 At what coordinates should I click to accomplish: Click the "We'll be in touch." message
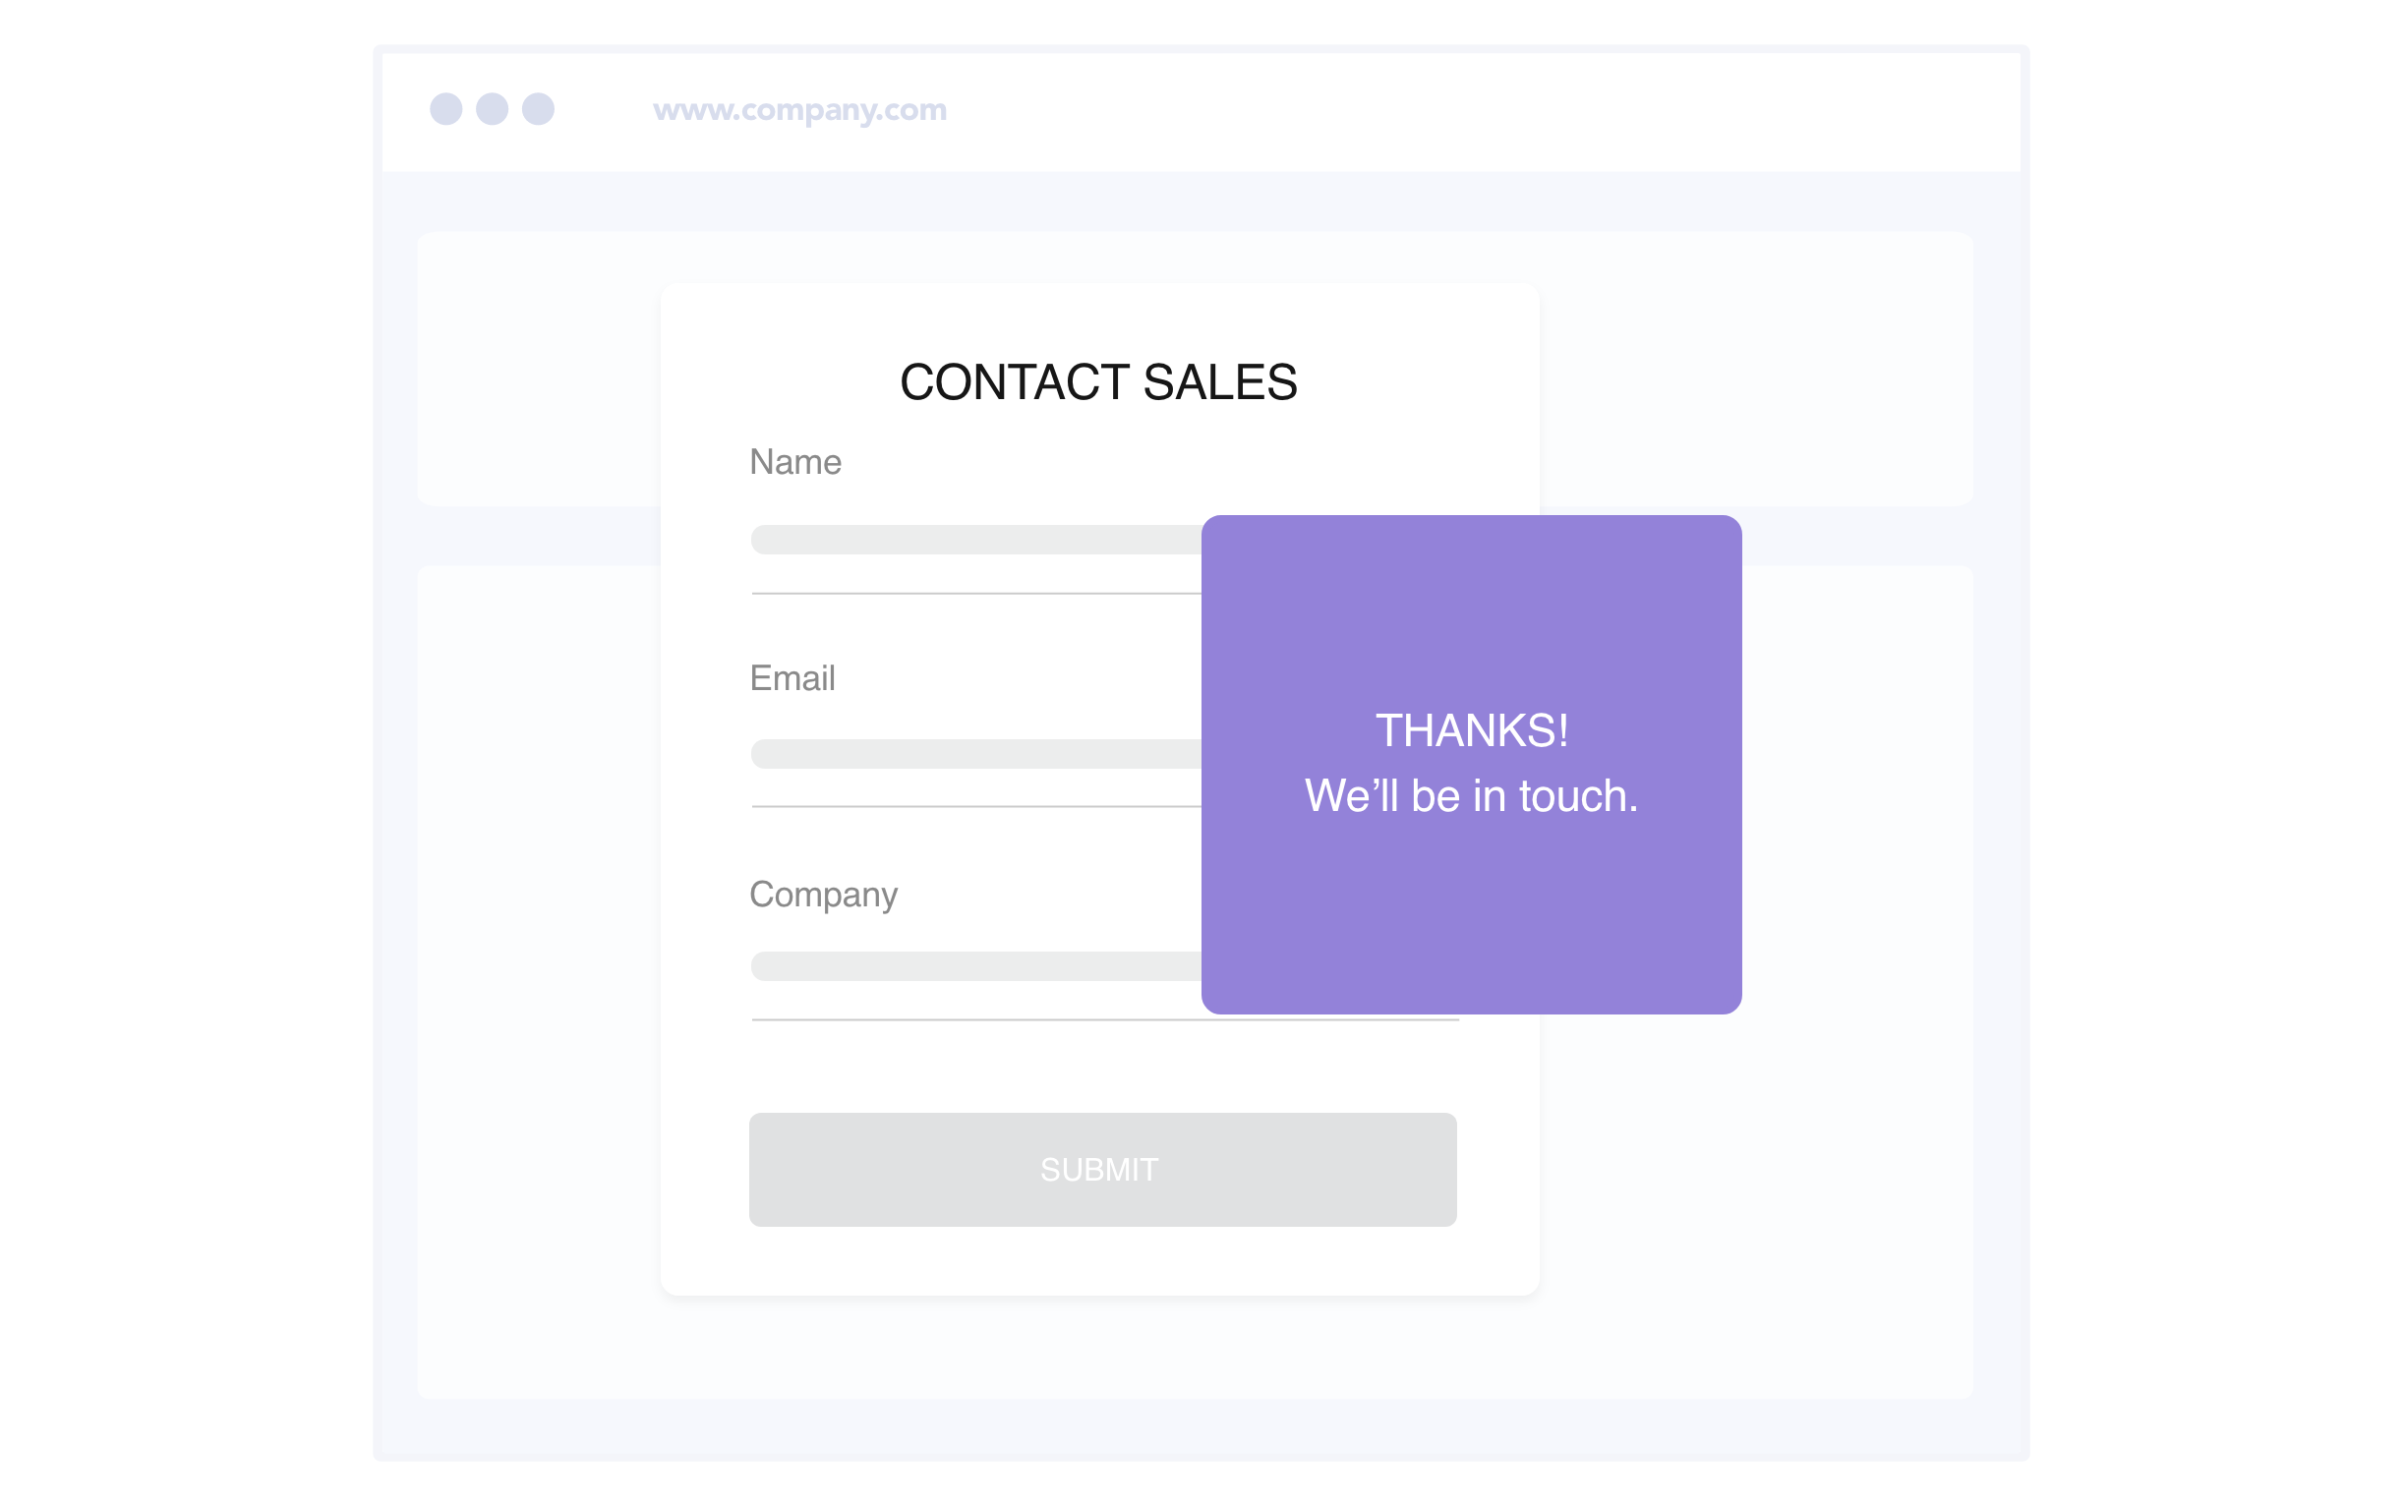1472,796
